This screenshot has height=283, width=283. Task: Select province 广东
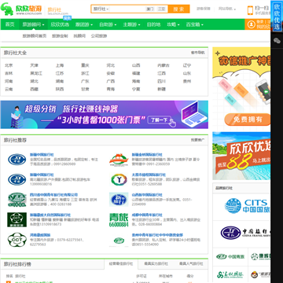pyautogui.click(x=85, y=81)
